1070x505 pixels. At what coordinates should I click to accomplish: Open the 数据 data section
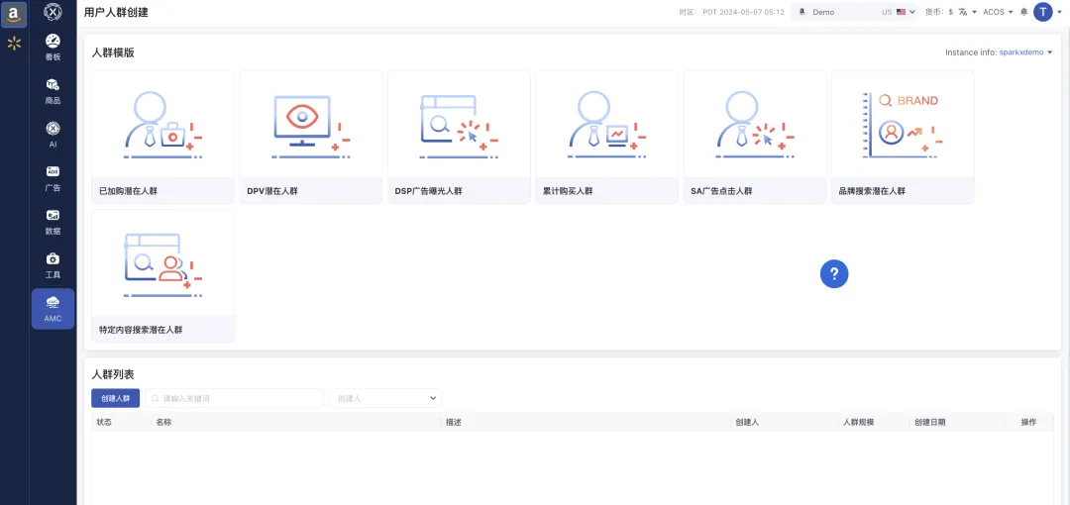[x=53, y=221]
